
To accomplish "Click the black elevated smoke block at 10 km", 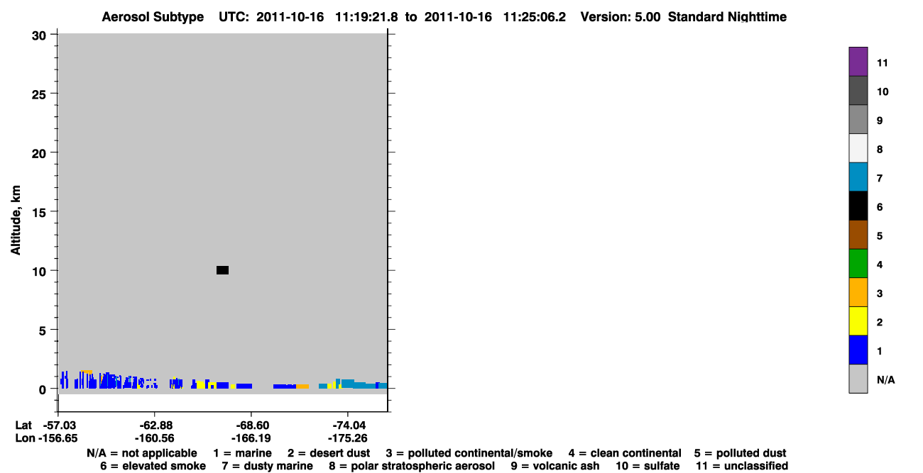I will point(222,270).
